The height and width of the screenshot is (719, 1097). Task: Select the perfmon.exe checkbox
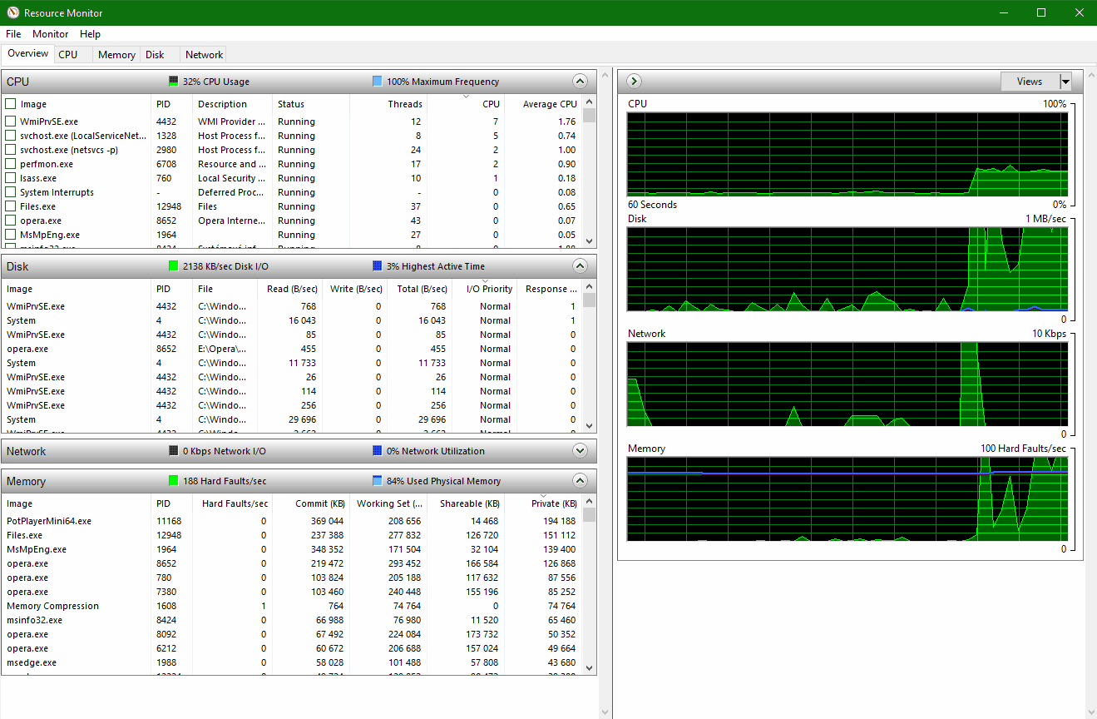click(11, 164)
